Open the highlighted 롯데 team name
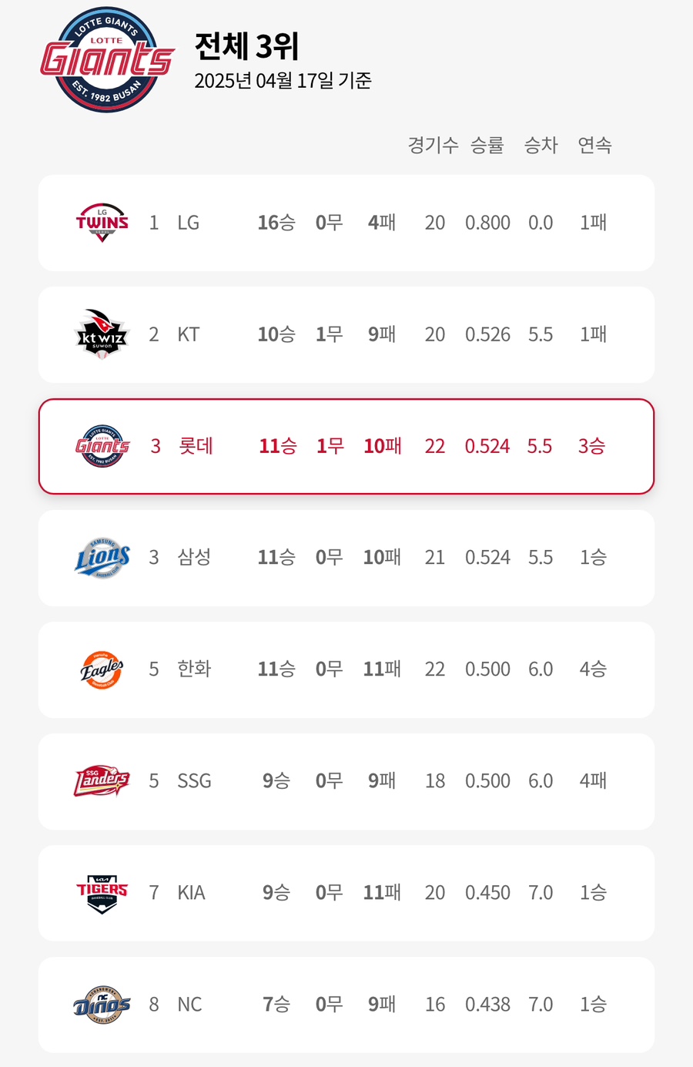This screenshot has height=1067, width=693. click(x=196, y=446)
